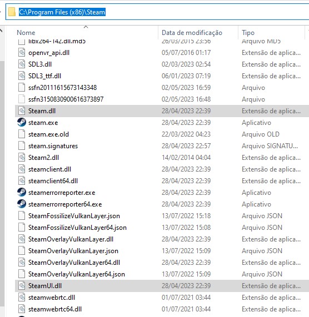Click the steamclient.dll file icon
309x317 pixels.
coord(22,169)
